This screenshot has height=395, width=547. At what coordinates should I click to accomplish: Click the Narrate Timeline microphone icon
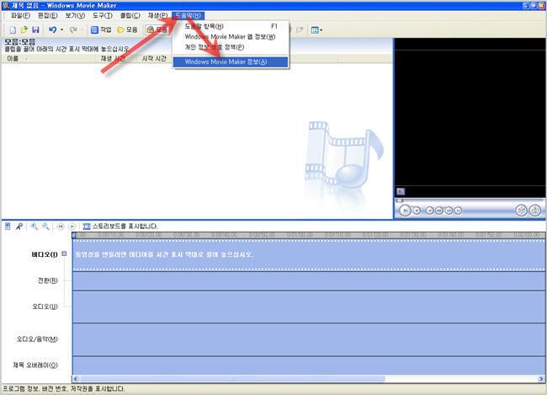[x=19, y=227]
